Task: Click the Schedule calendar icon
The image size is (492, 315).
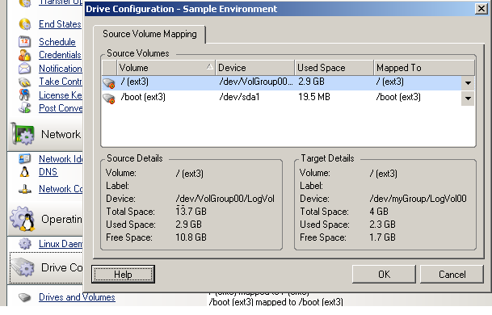Action: [24, 42]
